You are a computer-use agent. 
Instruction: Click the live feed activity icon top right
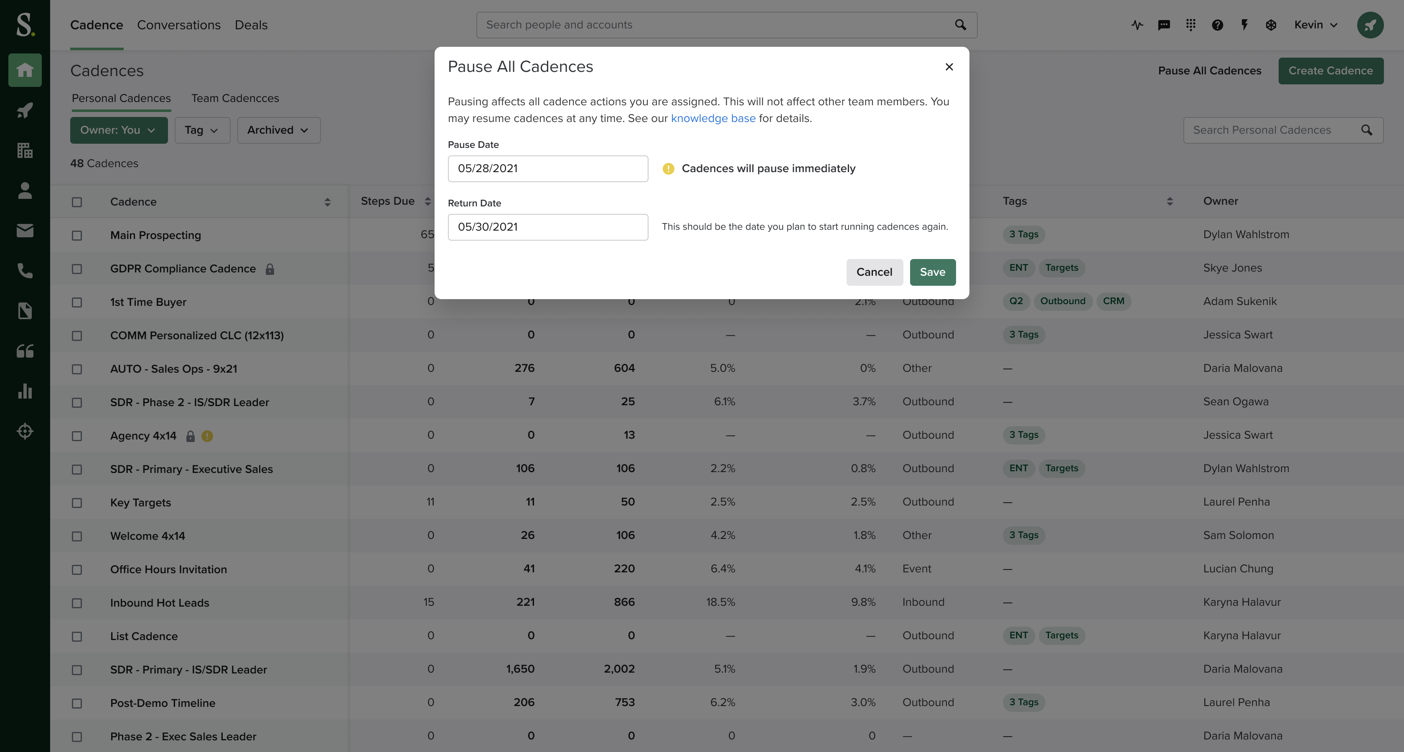coord(1137,25)
